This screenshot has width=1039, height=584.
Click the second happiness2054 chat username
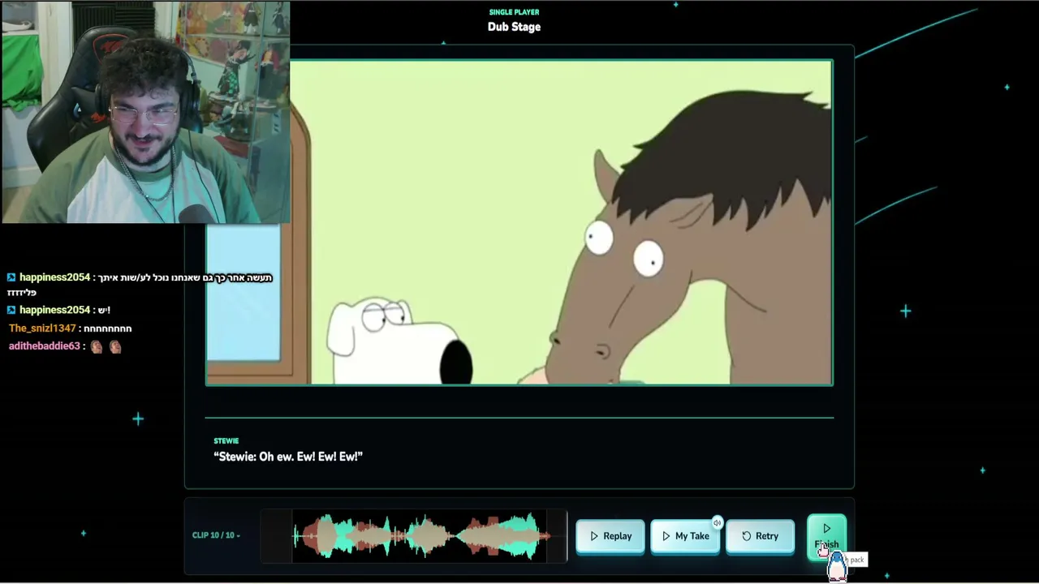point(54,310)
